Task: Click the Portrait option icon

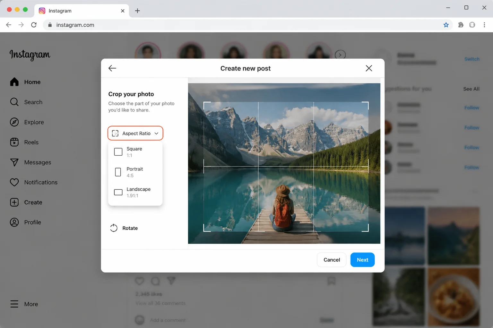Action: pos(118,172)
